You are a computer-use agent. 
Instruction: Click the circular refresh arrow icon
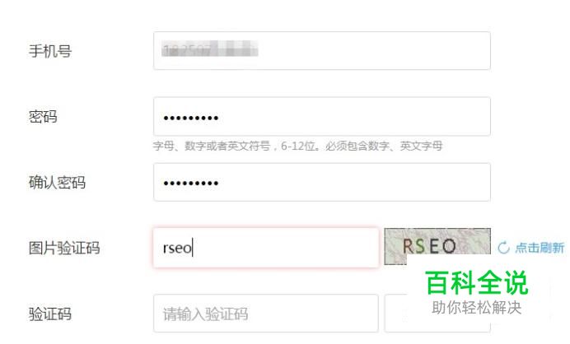coord(503,248)
